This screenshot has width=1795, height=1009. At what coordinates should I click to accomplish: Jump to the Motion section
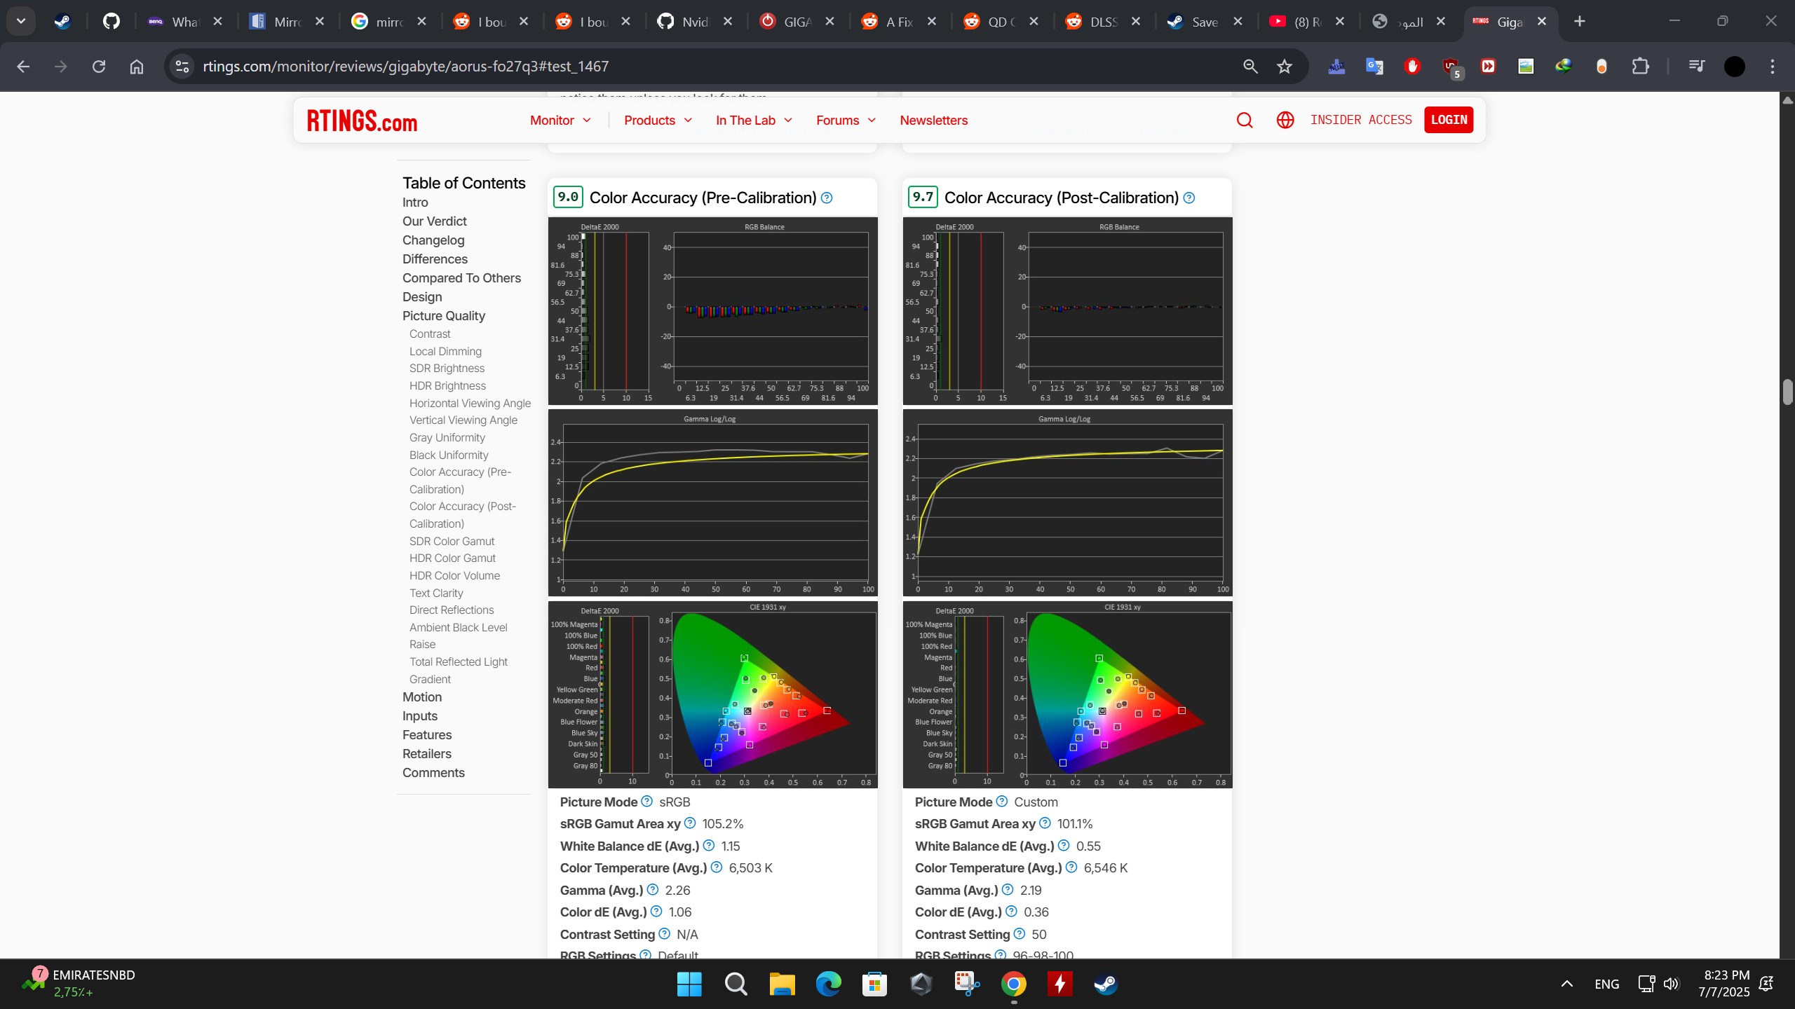point(422,697)
